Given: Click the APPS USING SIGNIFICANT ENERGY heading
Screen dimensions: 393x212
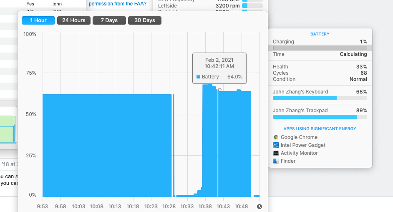Looking at the screenshot, I should pyautogui.click(x=320, y=129).
